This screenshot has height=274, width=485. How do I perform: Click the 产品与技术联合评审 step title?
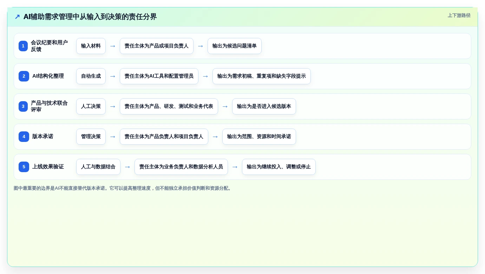tap(49, 106)
